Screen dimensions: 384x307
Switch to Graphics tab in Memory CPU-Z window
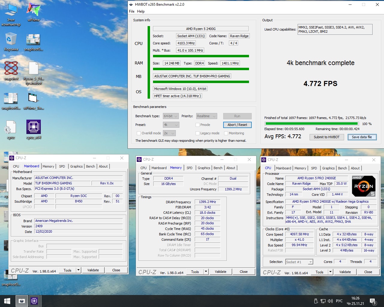204,168
